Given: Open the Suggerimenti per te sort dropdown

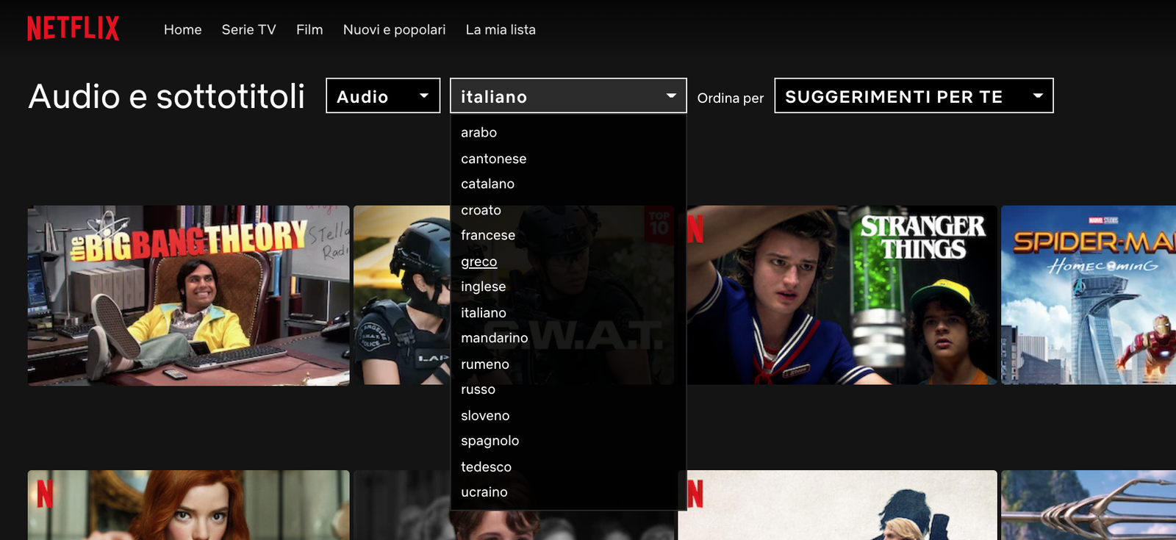Looking at the screenshot, I should coord(914,96).
